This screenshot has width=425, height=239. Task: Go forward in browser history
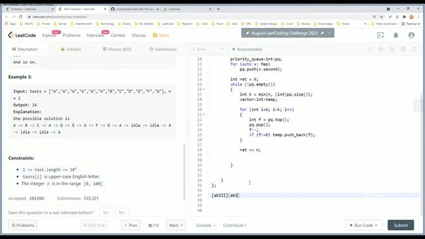click(13, 17)
